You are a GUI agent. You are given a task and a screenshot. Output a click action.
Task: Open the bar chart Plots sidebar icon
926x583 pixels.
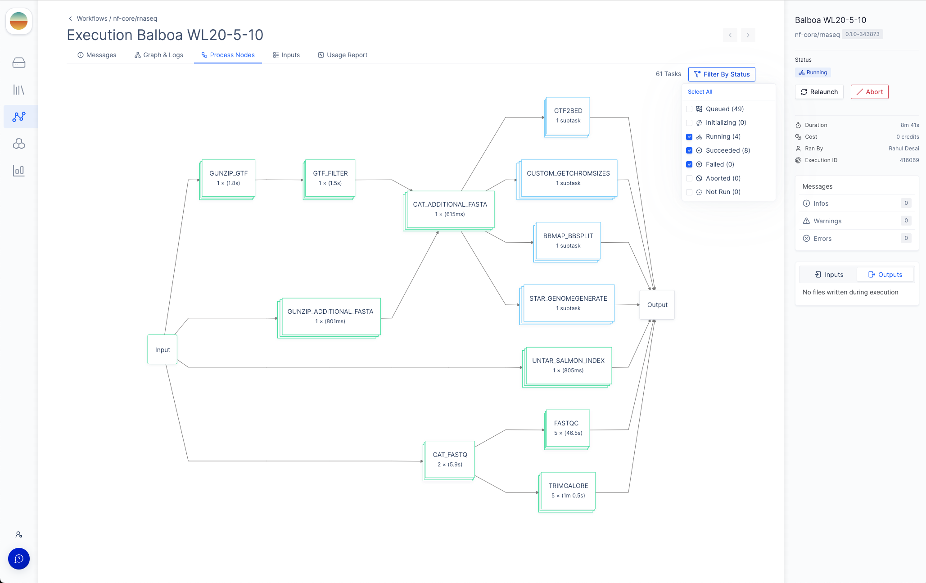click(x=19, y=171)
